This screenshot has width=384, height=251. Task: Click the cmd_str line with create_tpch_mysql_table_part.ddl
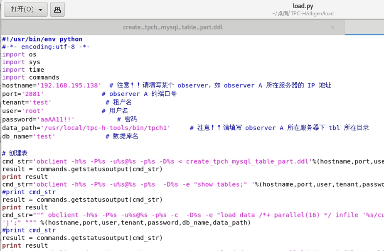(193, 161)
